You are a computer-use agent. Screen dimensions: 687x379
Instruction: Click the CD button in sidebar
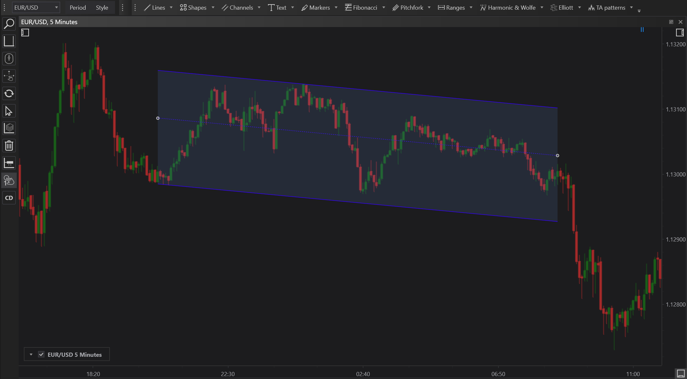tap(9, 198)
